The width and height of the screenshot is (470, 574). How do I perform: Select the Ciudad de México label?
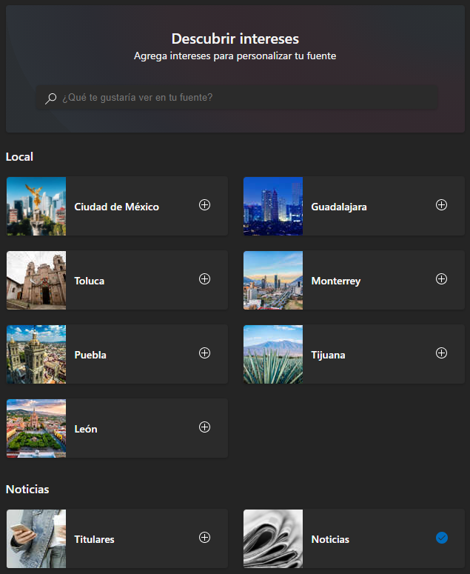coord(117,207)
